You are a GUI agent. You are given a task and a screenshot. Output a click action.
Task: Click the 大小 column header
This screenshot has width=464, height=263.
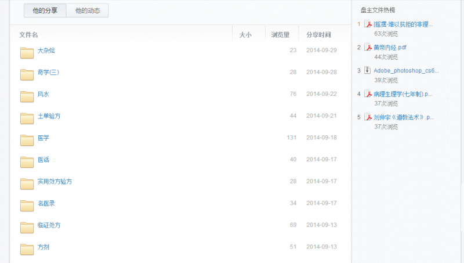[245, 35]
